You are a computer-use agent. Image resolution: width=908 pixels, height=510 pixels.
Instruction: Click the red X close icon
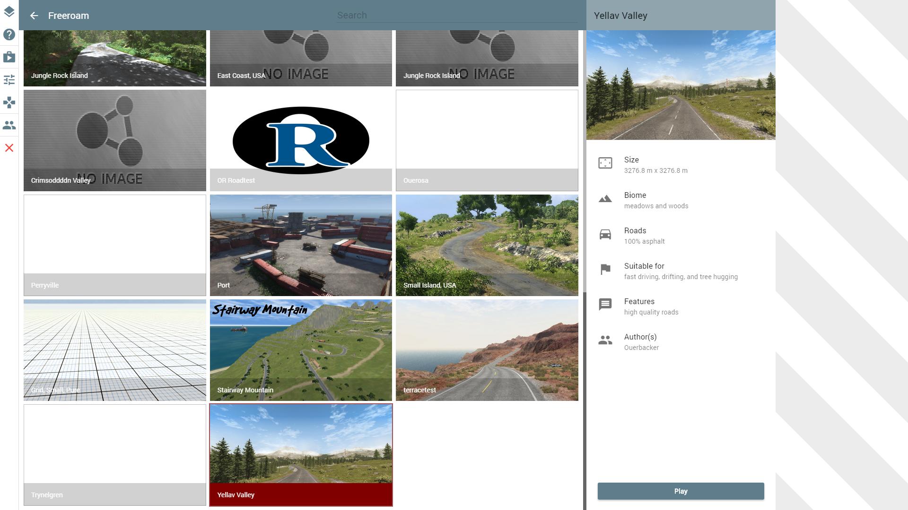[9, 148]
